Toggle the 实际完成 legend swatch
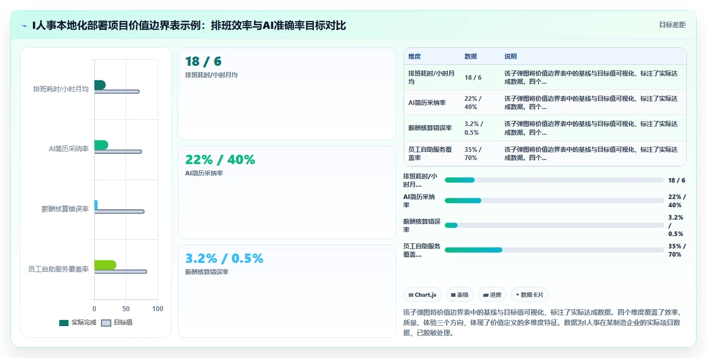 [64, 323]
